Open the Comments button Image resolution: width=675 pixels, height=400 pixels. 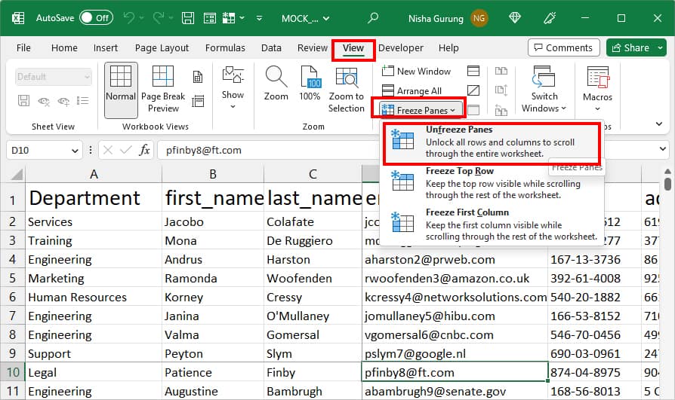[x=563, y=47]
